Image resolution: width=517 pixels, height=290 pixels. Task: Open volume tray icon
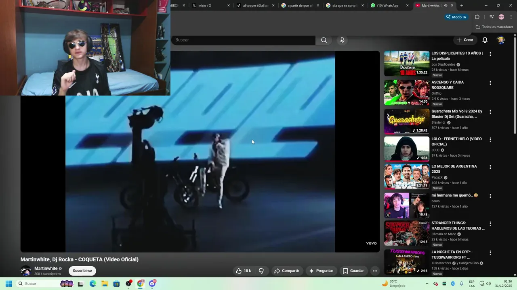pos(488,284)
